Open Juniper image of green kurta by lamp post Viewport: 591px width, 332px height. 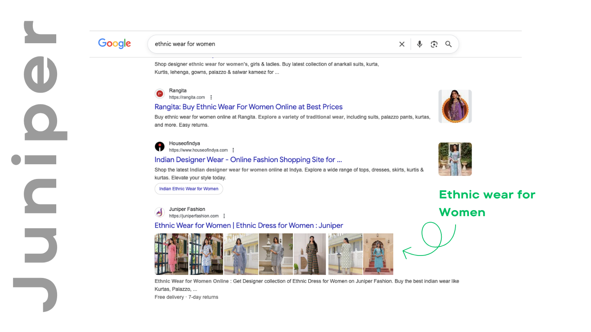tap(345, 254)
